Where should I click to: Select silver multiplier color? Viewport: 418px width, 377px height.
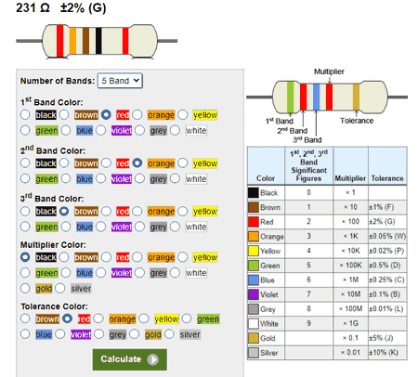coord(60,288)
